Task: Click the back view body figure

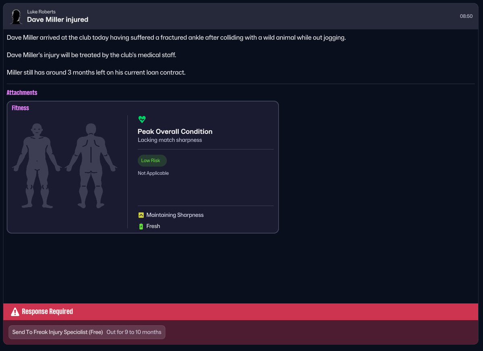Action: (91, 166)
